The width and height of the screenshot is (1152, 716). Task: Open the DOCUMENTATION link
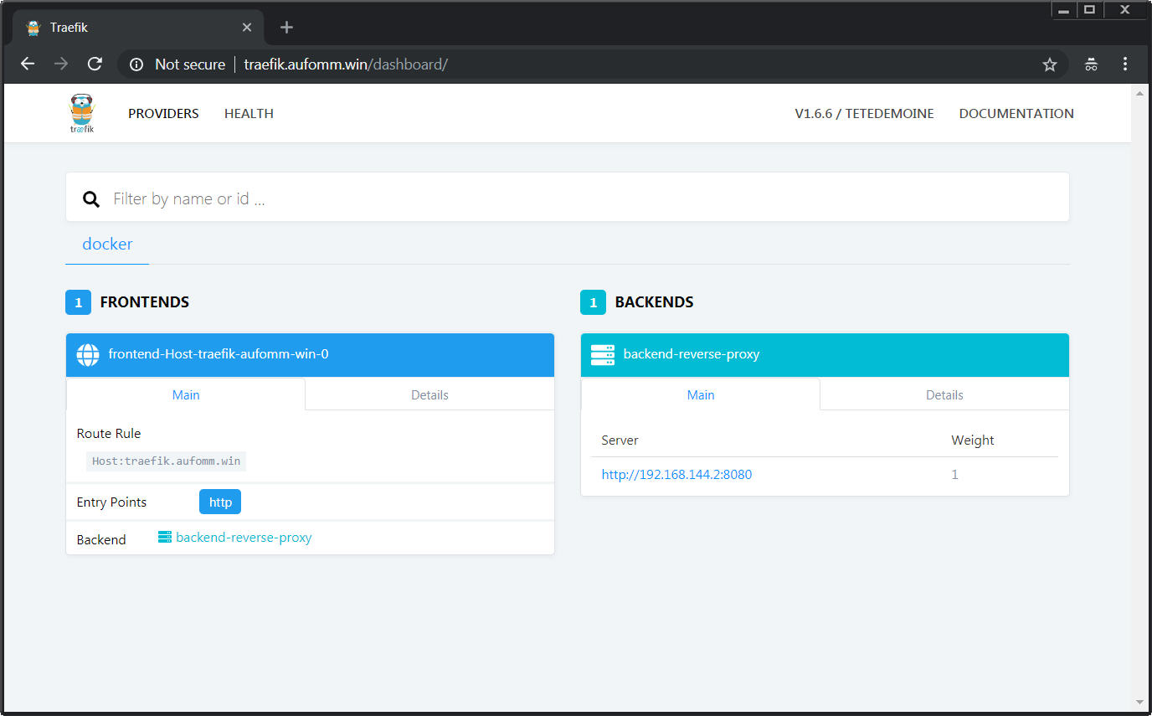coord(1016,114)
